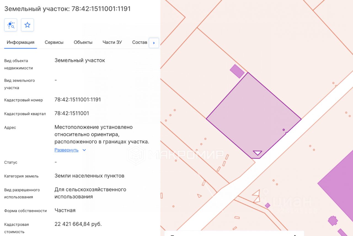Screen dimensions: 353x236
Task: Switch to the Сервисы tab
Action: tap(54, 42)
